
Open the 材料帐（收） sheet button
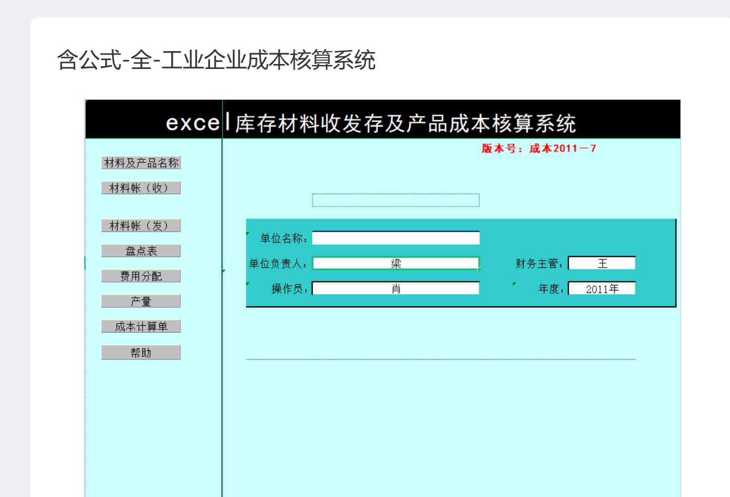(141, 188)
